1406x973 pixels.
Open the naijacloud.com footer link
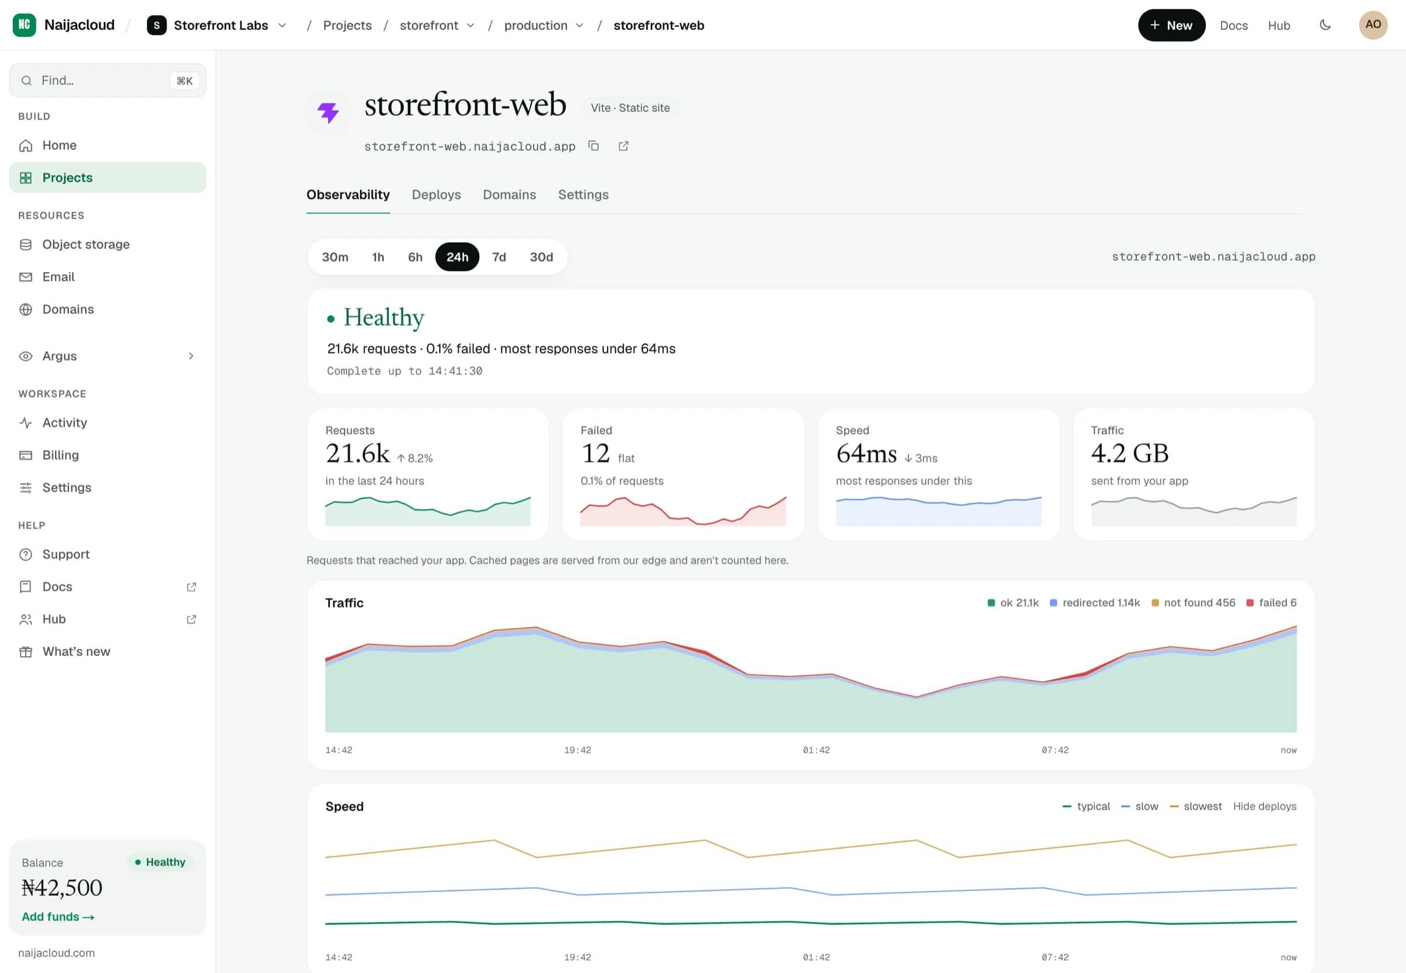56,952
